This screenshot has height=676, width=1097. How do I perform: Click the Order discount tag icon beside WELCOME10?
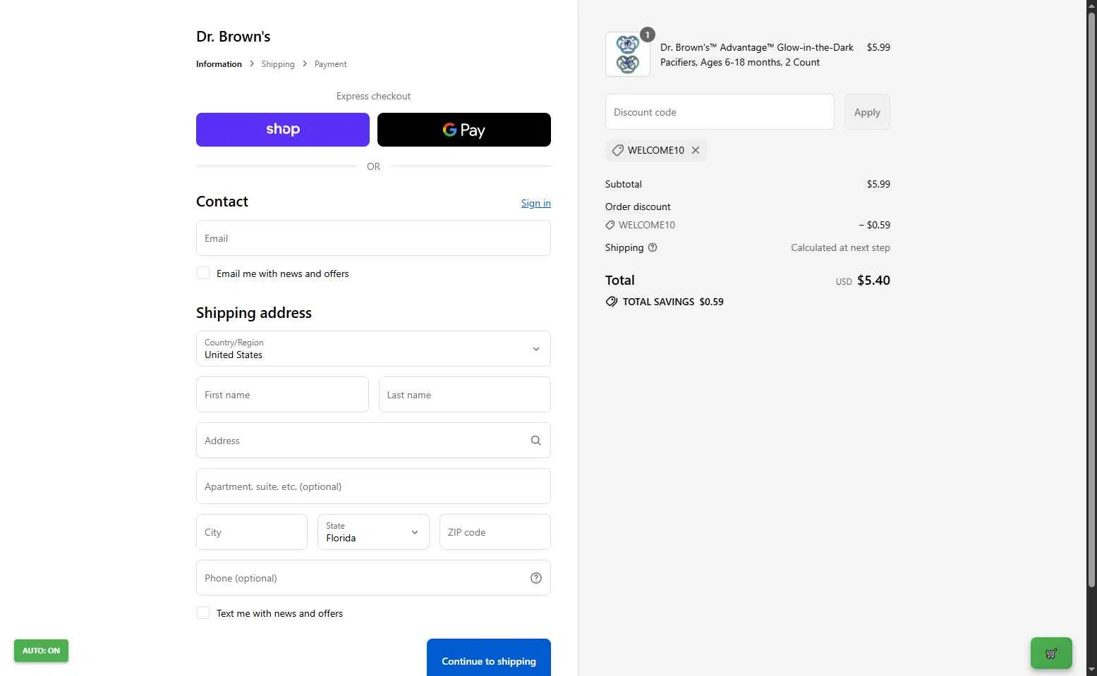610,225
